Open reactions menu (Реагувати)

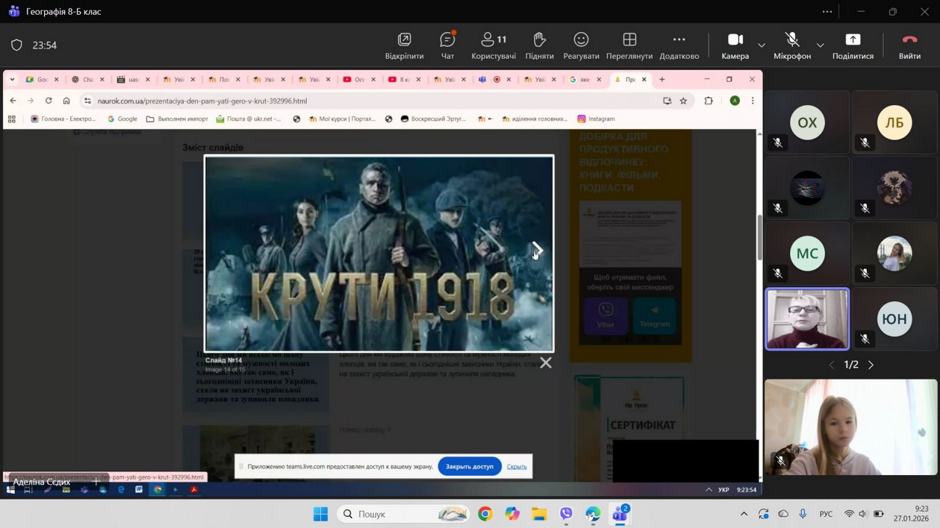[581, 46]
